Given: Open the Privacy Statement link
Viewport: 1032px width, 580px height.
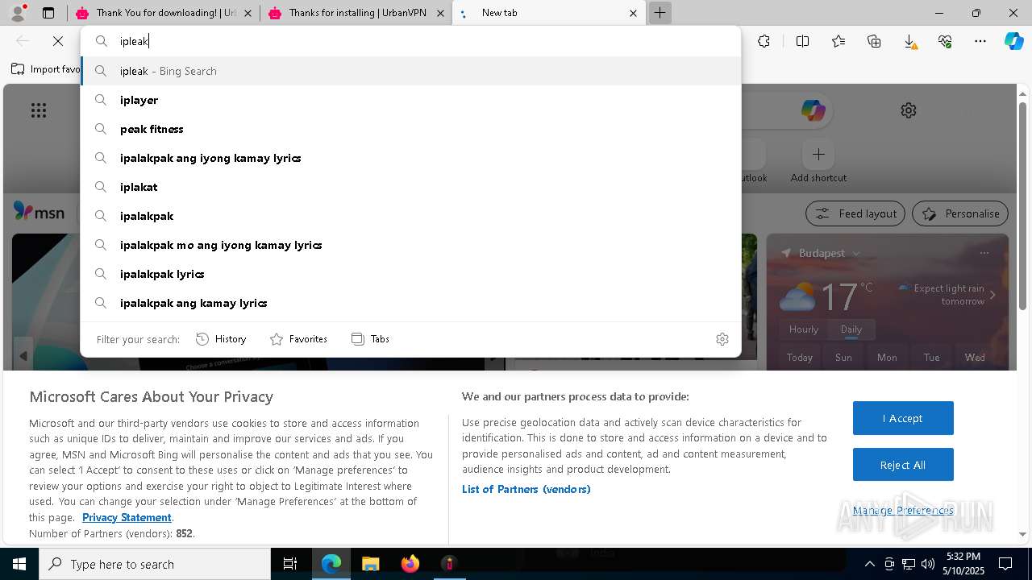Looking at the screenshot, I should tap(127, 517).
